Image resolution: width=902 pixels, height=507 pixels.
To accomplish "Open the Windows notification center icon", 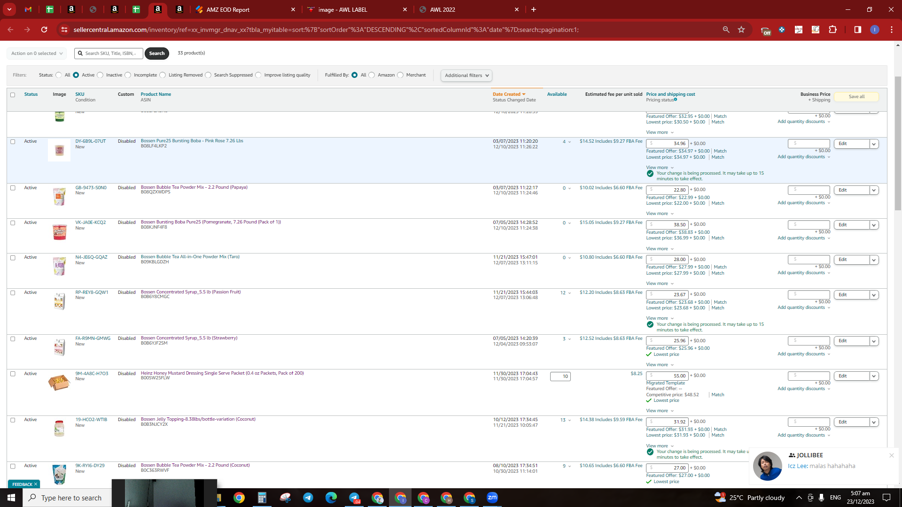I will [886, 498].
